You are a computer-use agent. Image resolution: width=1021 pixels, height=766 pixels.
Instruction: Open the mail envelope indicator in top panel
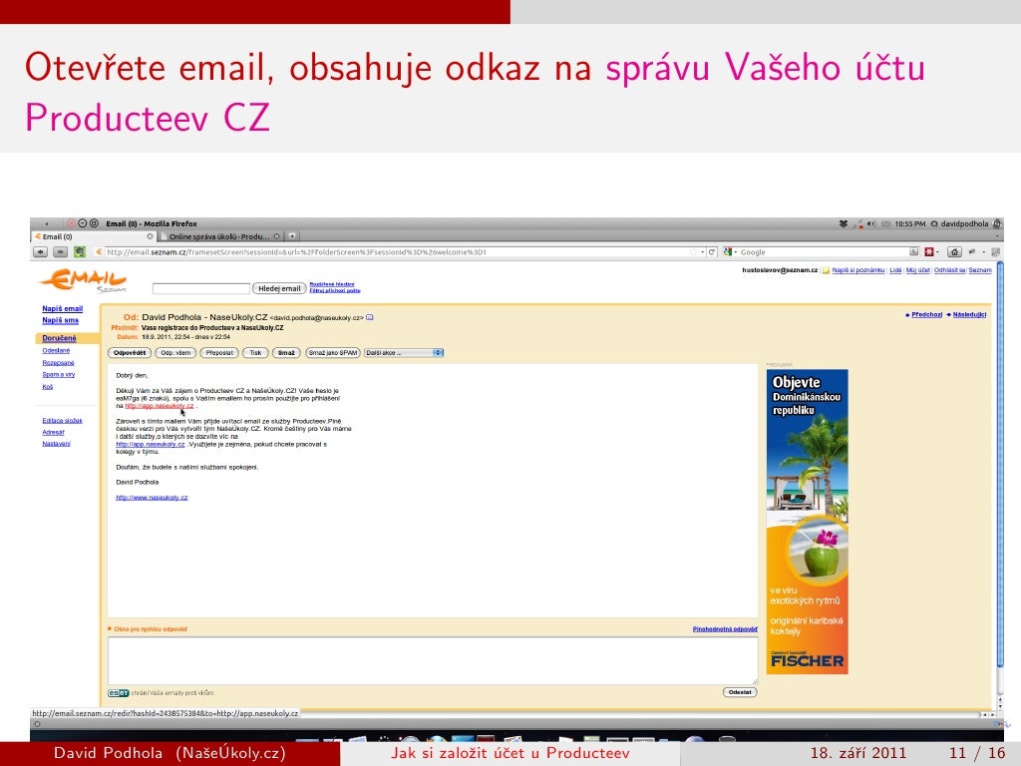[885, 224]
